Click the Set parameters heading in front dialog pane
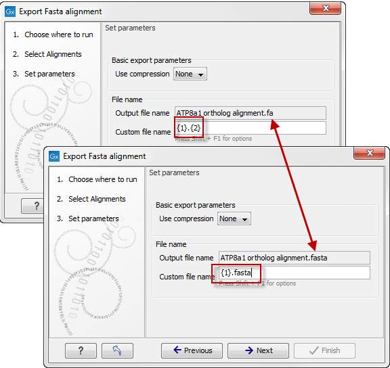This screenshot has width=390, height=368. 174,172
